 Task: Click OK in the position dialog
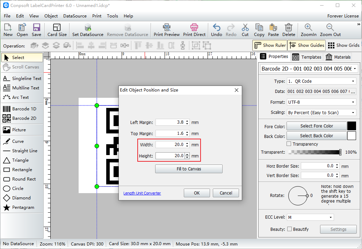click(x=197, y=193)
